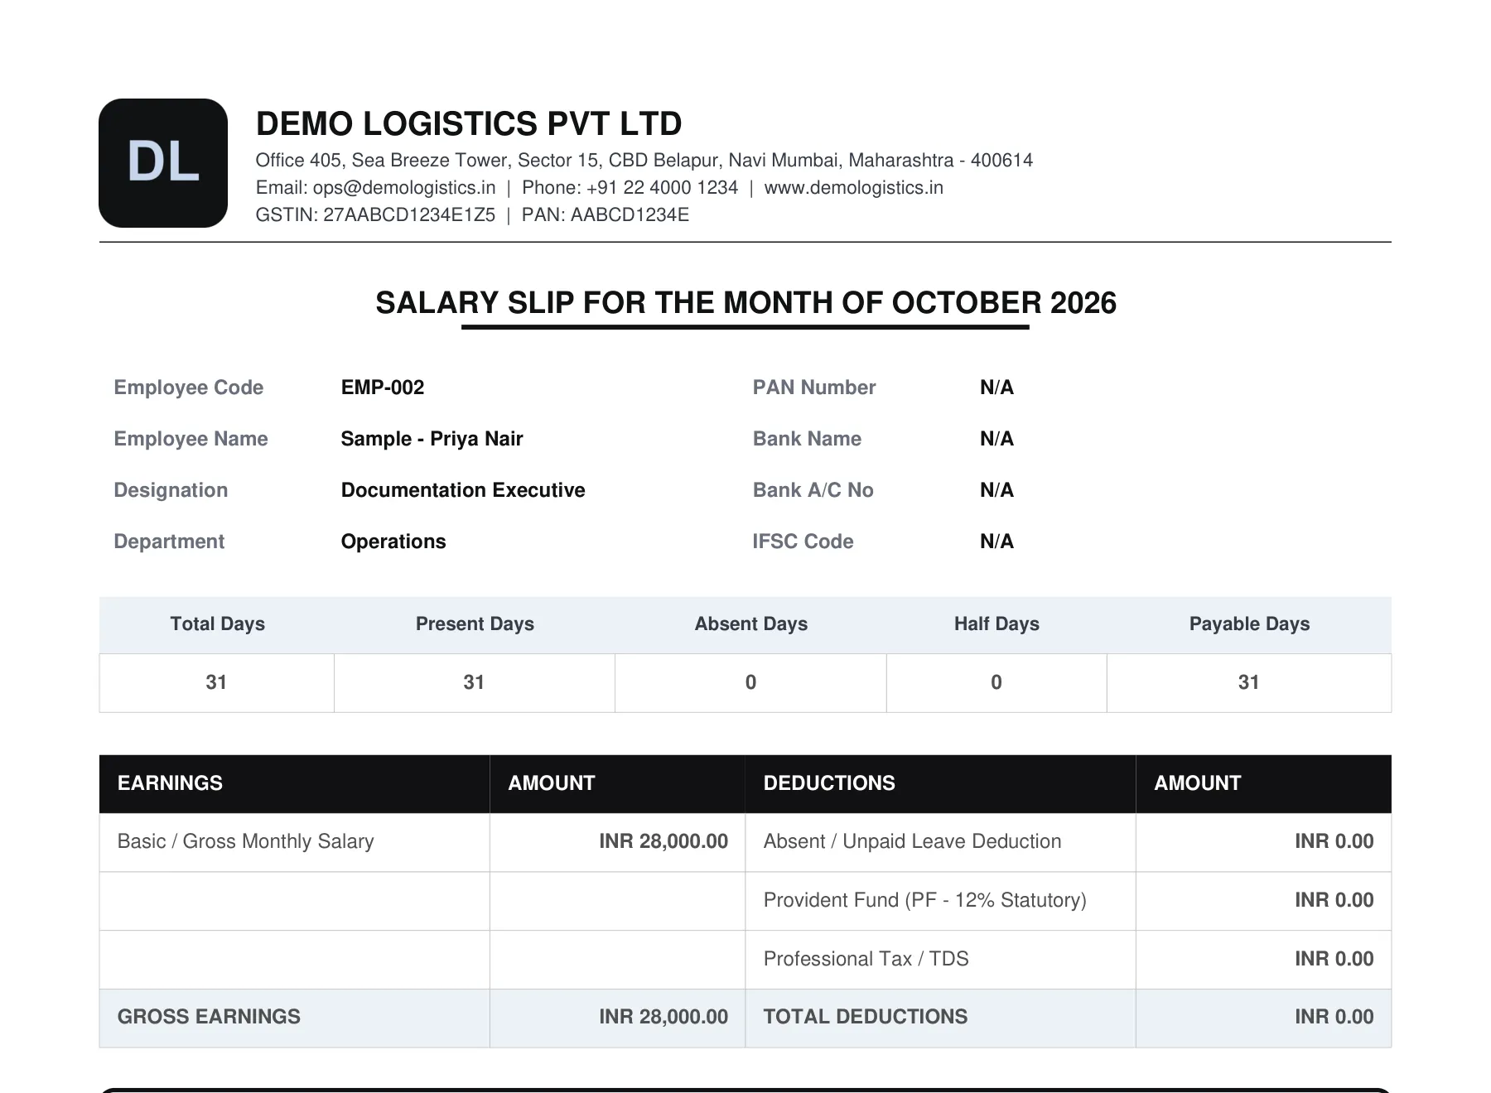The height and width of the screenshot is (1093, 1491).
Task: Click the DL company logo
Action: (x=163, y=163)
